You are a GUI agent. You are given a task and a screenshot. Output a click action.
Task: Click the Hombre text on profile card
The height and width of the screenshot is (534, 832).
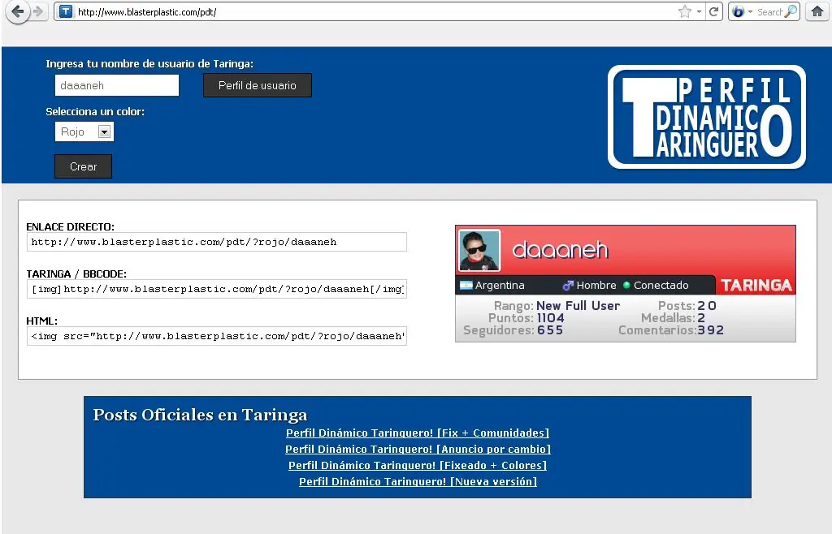coord(596,286)
